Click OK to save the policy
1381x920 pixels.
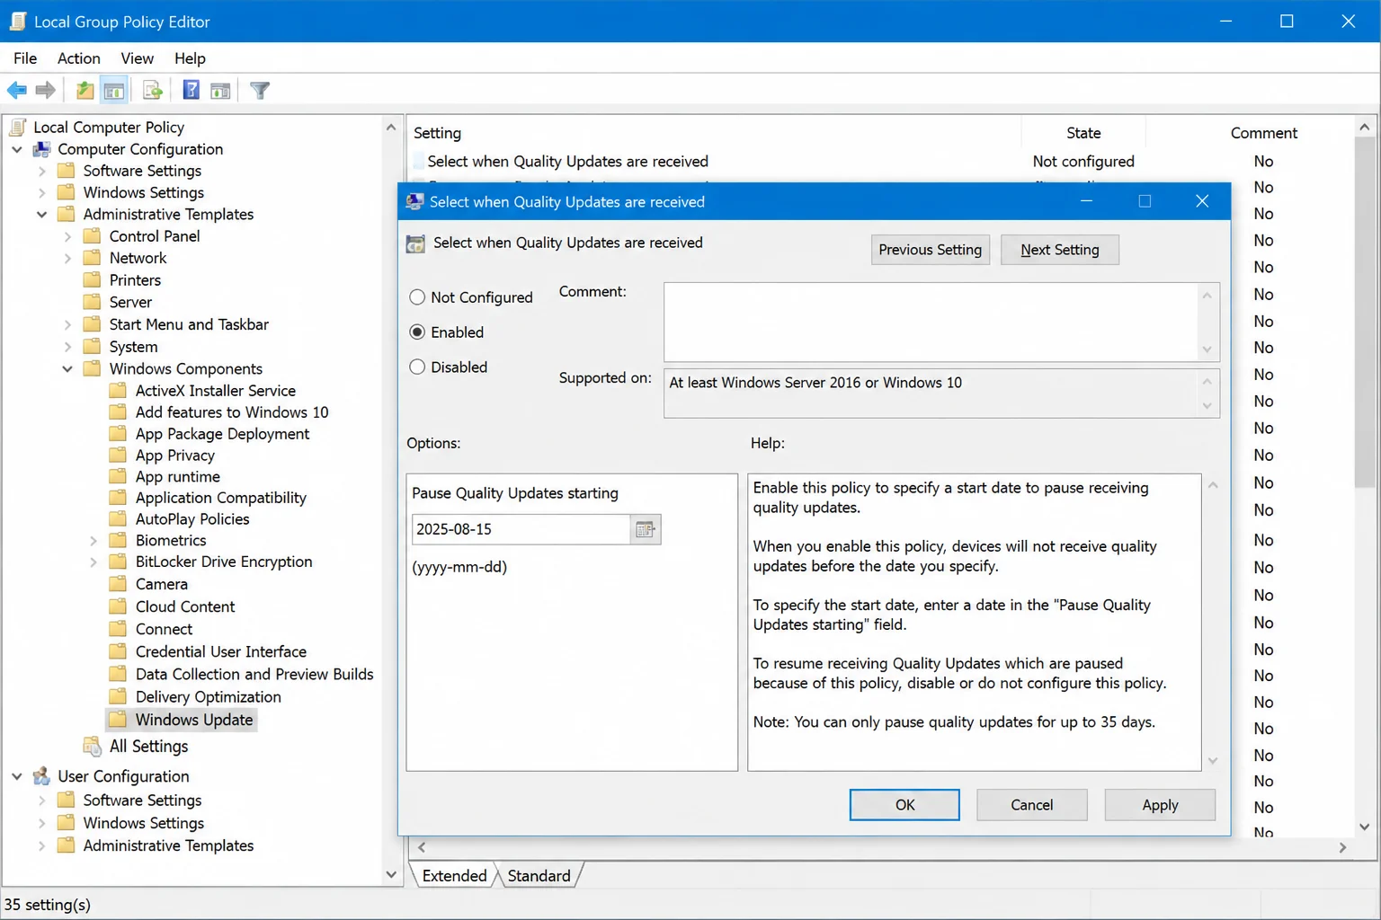pyautogui.click(x=904, y=805)
